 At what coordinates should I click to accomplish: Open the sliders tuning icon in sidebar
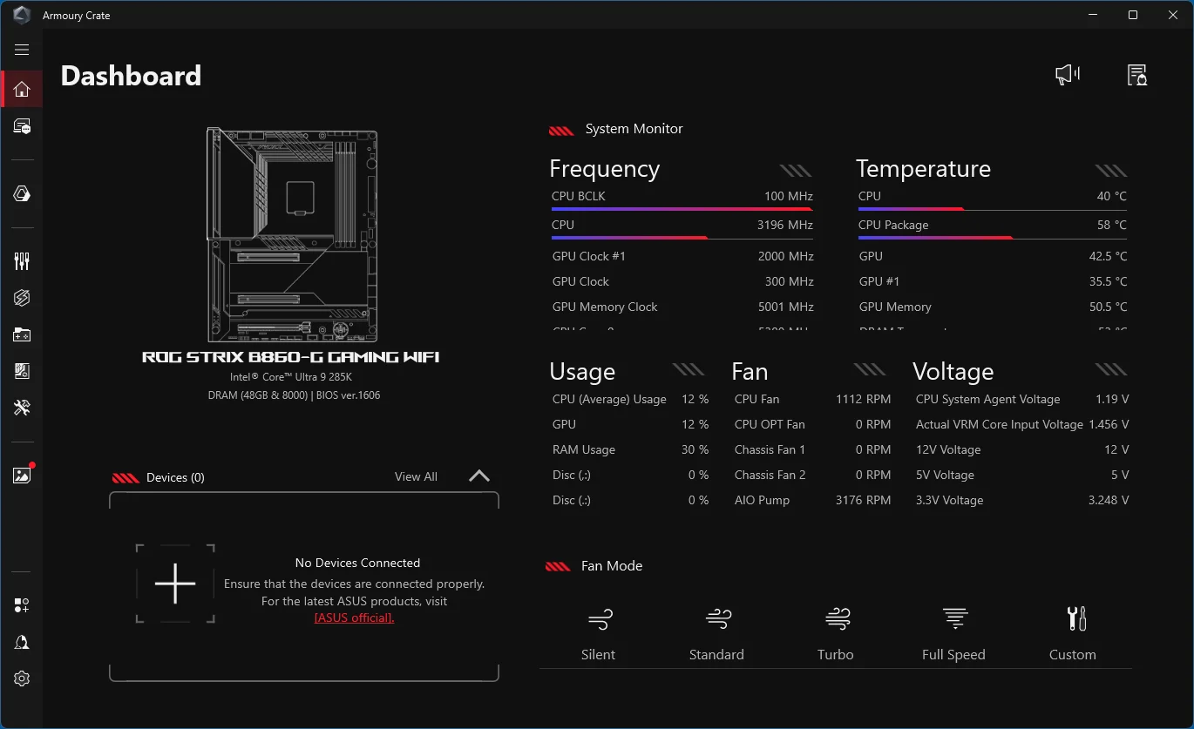[22, 261]
